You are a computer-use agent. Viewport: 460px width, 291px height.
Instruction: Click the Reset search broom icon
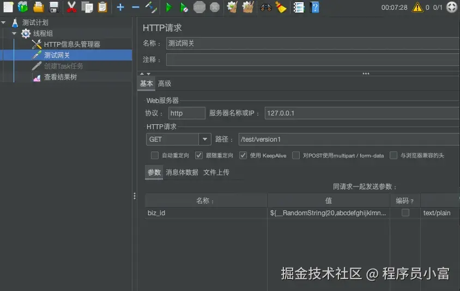coord(281,7)
